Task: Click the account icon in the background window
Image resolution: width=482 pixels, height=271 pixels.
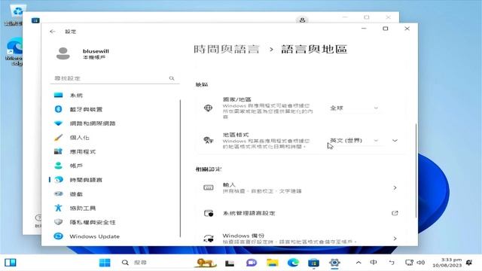Action: [x=302, y=20]
